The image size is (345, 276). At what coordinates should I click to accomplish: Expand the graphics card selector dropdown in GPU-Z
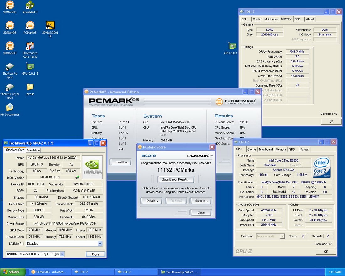62,254
